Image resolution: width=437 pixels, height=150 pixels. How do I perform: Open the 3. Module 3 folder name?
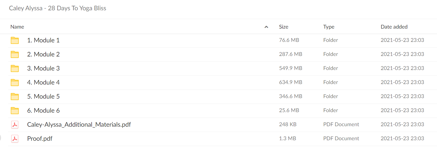coord(43,68)
